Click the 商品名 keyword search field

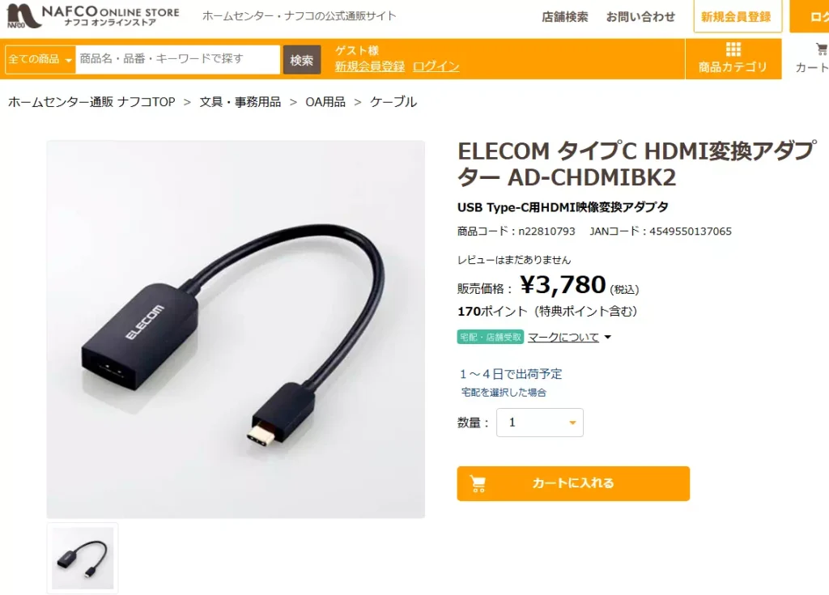pyautogui.click(x=177, y=59)
